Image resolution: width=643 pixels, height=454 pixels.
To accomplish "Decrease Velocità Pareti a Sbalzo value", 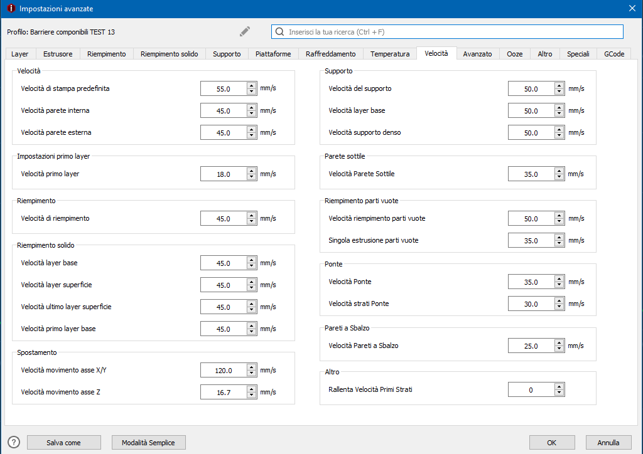I will 559,349.
